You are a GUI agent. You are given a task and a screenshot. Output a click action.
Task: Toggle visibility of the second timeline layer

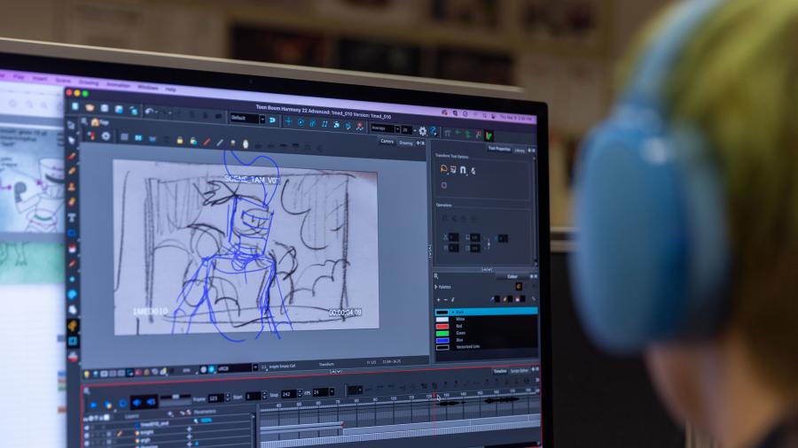coord(87,433)
